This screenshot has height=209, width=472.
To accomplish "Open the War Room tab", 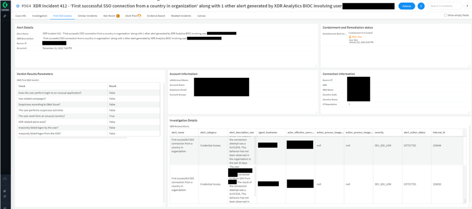I will coord(109,16).
